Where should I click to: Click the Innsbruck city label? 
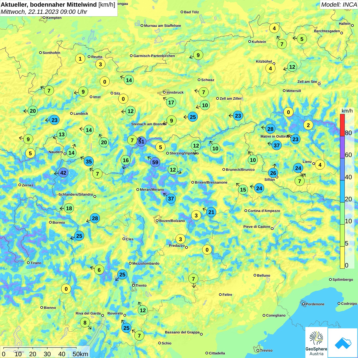(175, 92)
